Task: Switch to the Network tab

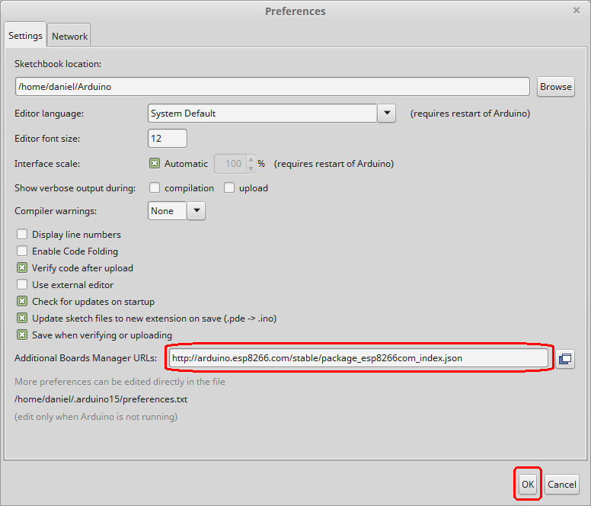Action: coord(69,36)
